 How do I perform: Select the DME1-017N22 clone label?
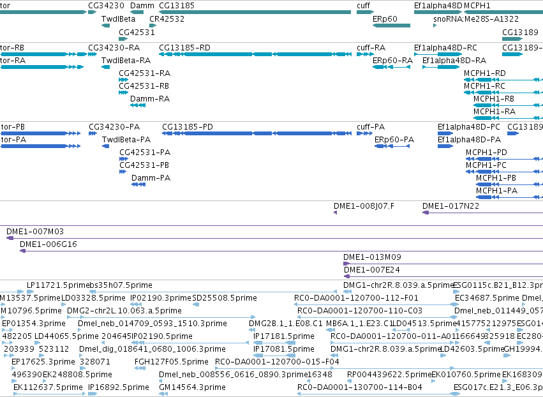pos(450,206)
